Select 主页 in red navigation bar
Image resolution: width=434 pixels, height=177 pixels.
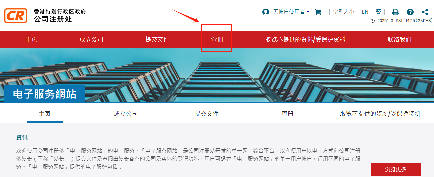(x=31, y=39)
